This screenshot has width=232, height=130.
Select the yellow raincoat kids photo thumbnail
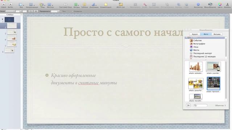[x=196, y=83]
